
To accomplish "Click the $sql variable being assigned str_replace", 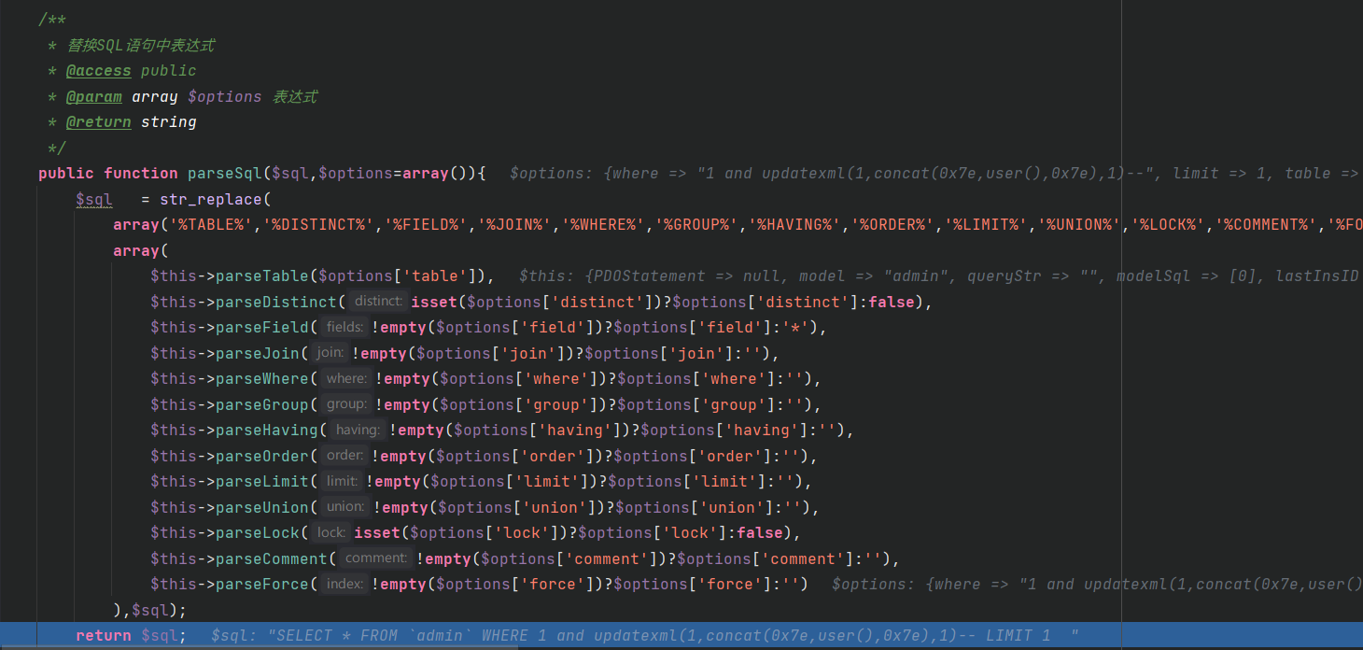I will (94, 200).
